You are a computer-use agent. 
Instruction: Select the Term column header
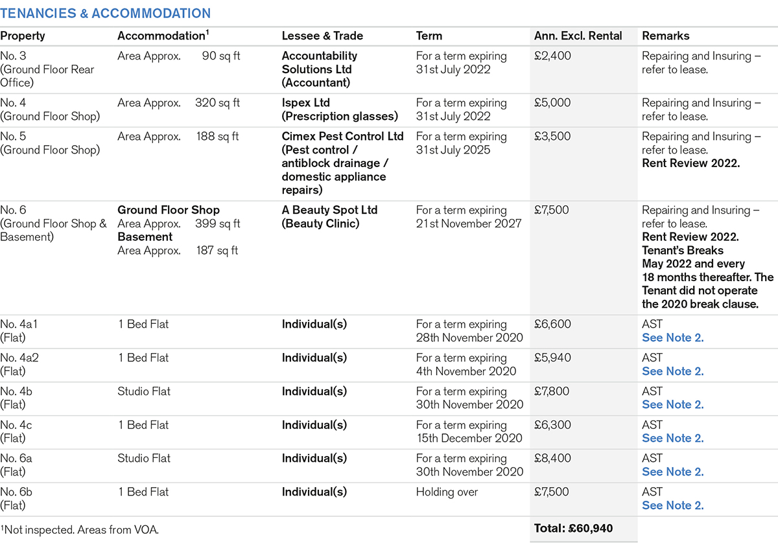pos(429,36)
